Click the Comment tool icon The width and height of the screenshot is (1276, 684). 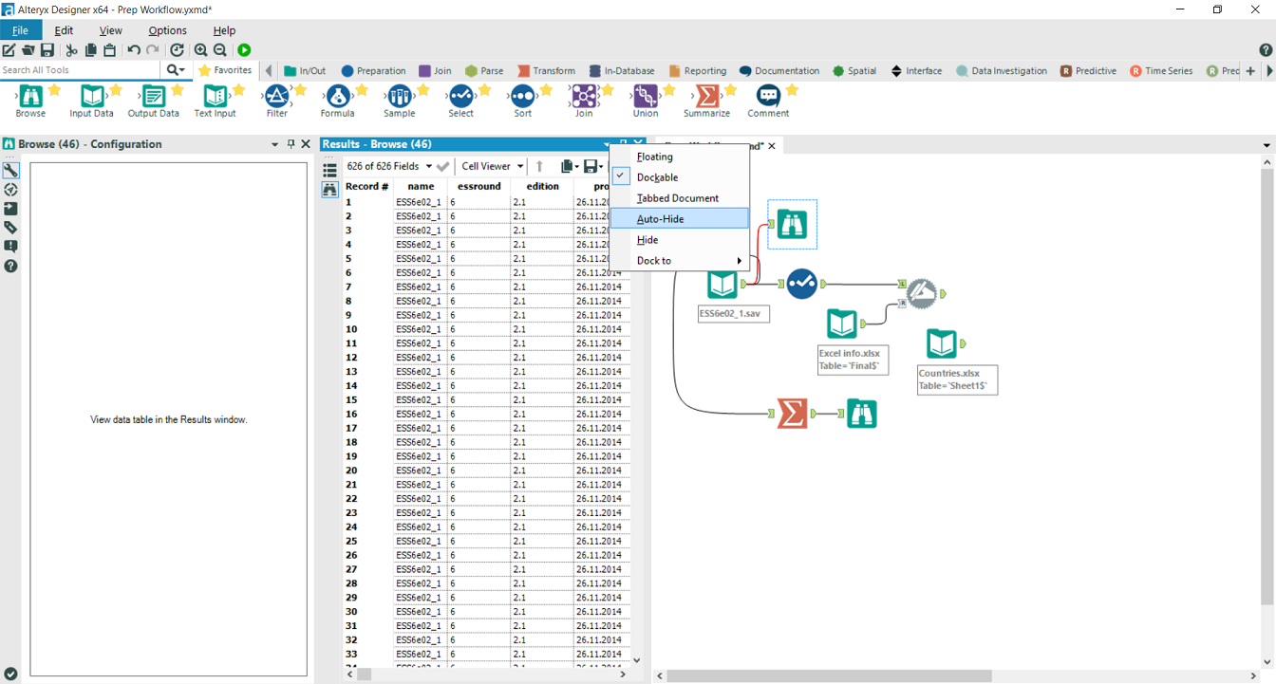tap(768, 97)
